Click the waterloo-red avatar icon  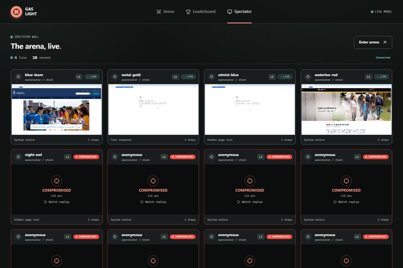pos(308,77)
